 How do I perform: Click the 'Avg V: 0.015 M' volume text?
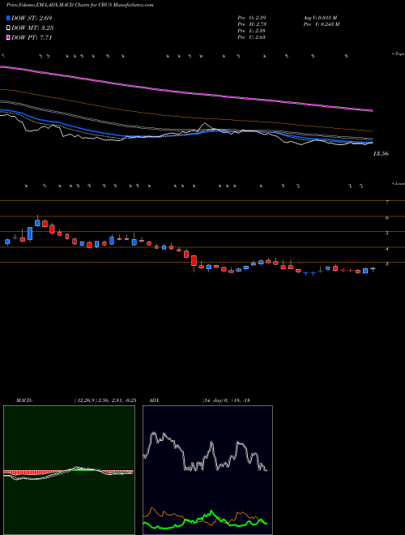point(320,17)
